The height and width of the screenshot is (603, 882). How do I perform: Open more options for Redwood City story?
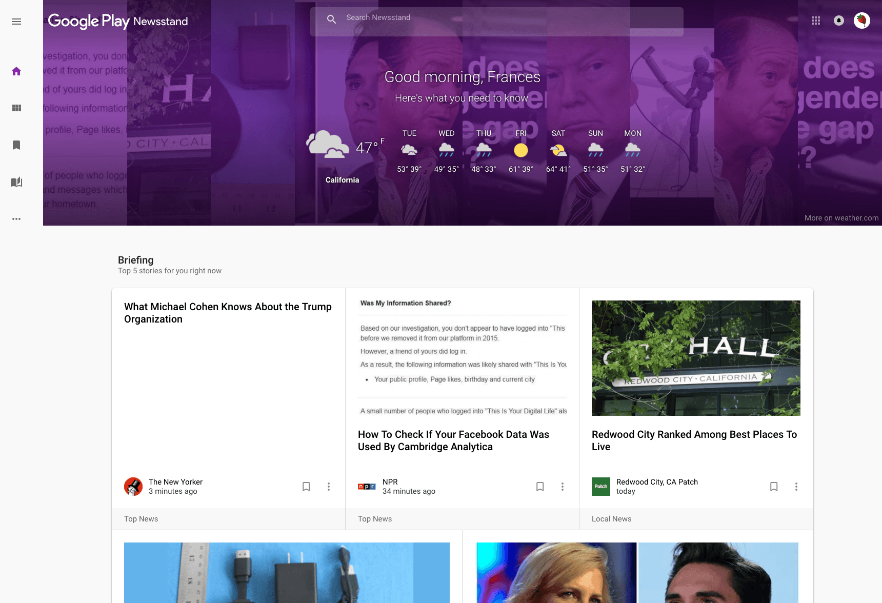click(x=796, y=487)
